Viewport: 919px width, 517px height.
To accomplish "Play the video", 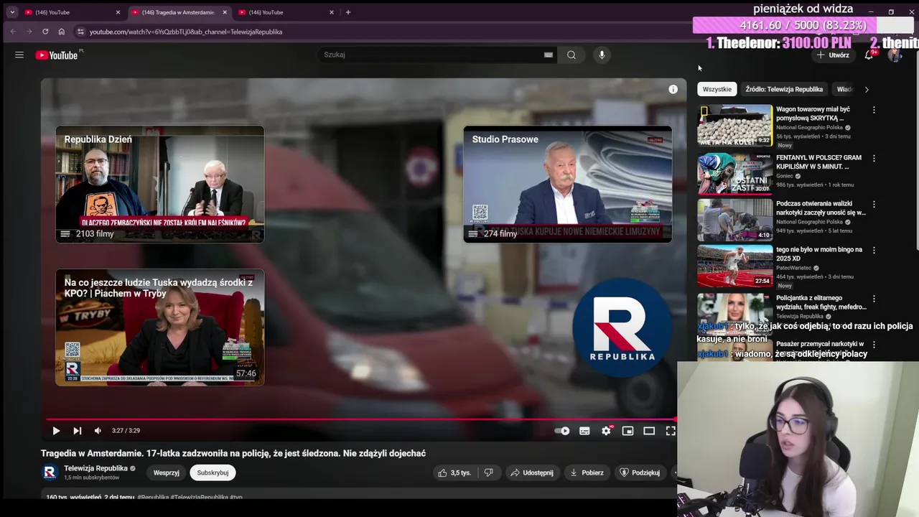I will pyautogui.click(x=56, y=431).
